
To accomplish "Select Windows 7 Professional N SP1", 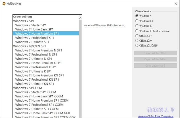I will [46, 54].
